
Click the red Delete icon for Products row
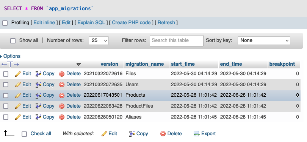click(62, 96)
